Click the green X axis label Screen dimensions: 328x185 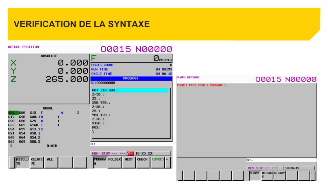(x=13, y=63)
